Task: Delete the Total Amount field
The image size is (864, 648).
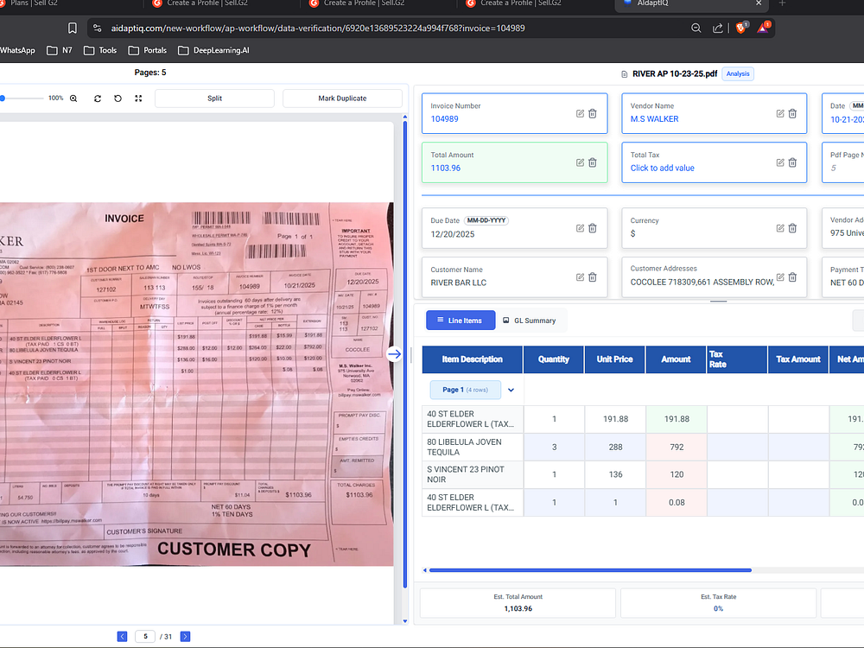Action: (x=593, y=162)
